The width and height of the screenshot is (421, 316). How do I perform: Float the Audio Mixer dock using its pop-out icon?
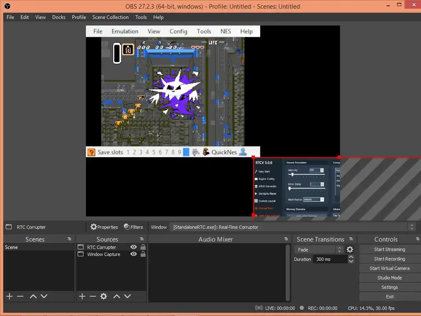pos(286,239)
